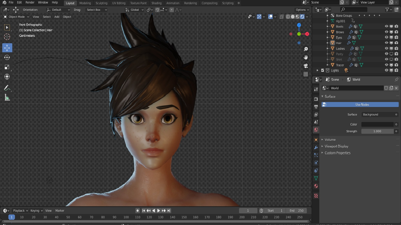The height and width of the screenshot is (225, 401).
Task: Open the viewport Add menu
Action: (57, 17)
